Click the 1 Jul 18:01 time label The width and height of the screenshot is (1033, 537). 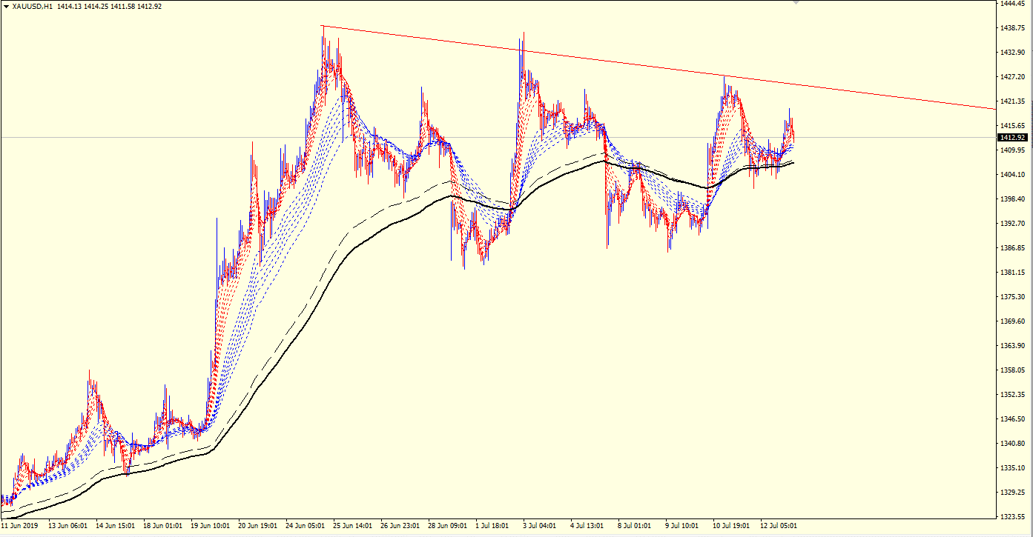[493, 526]
